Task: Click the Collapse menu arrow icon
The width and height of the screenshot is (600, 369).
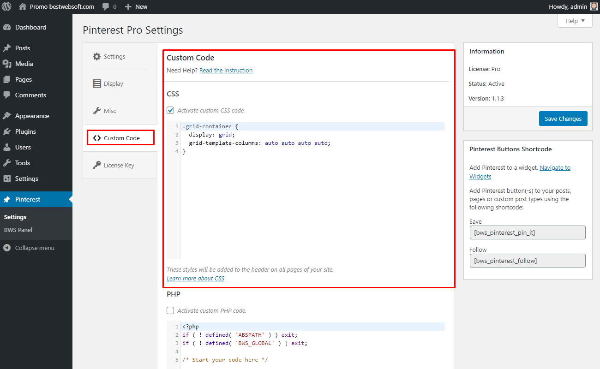Action: (x=7, y=248)
